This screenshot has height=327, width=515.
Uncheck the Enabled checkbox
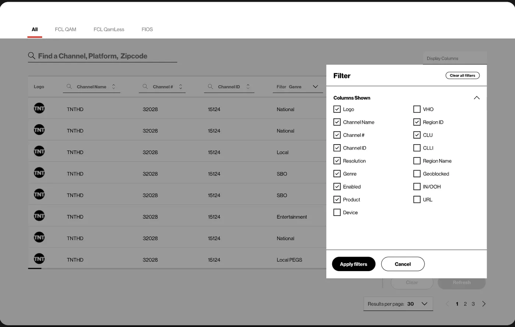pyautogui.click(x=337, y=186)
